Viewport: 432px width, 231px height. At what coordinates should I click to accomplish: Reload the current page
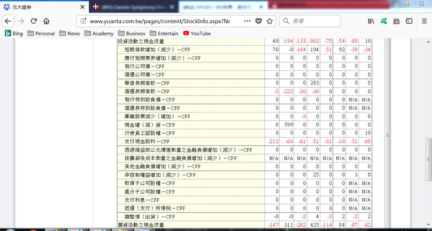point(34,21)
